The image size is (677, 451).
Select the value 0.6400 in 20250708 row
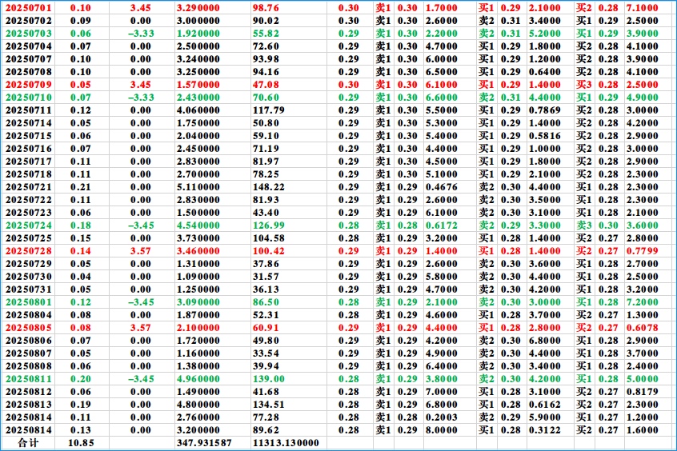(x=545, y=72)
